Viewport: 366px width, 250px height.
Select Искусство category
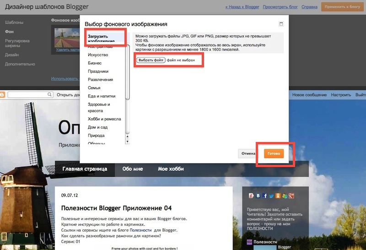point(98,55)
